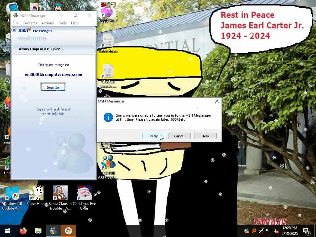Viewport: 316px width, 237px height.
Task: Click the 'Click below to sign in:' text
Action: coord(53,65)
